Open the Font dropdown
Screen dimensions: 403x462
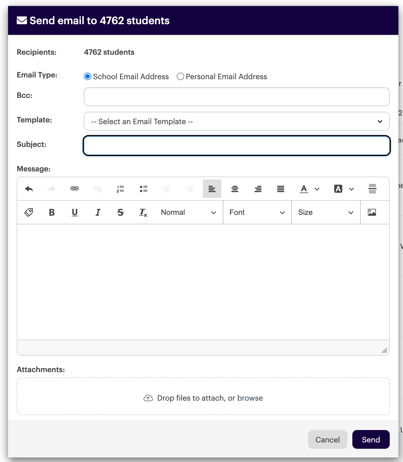(257, 212)
